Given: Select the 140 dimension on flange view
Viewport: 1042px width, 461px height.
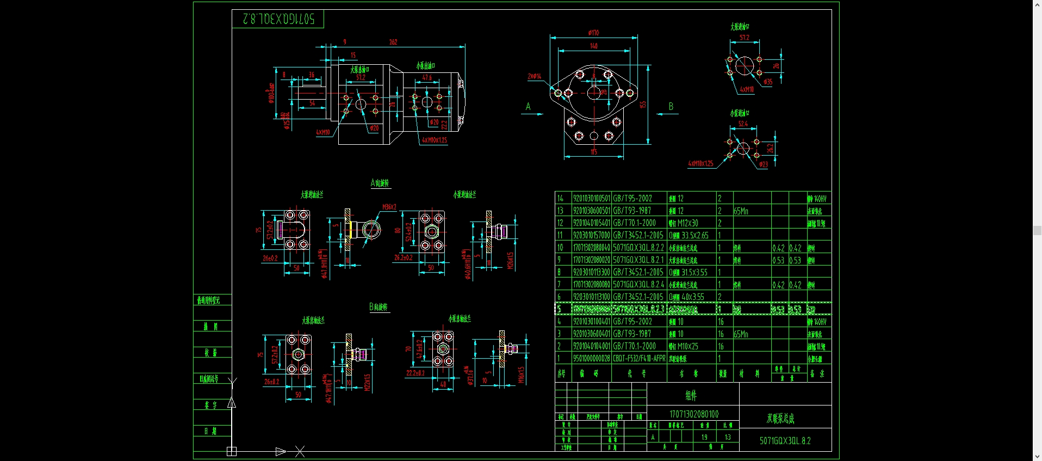Looking at the screenshot, I should [593, 46].
